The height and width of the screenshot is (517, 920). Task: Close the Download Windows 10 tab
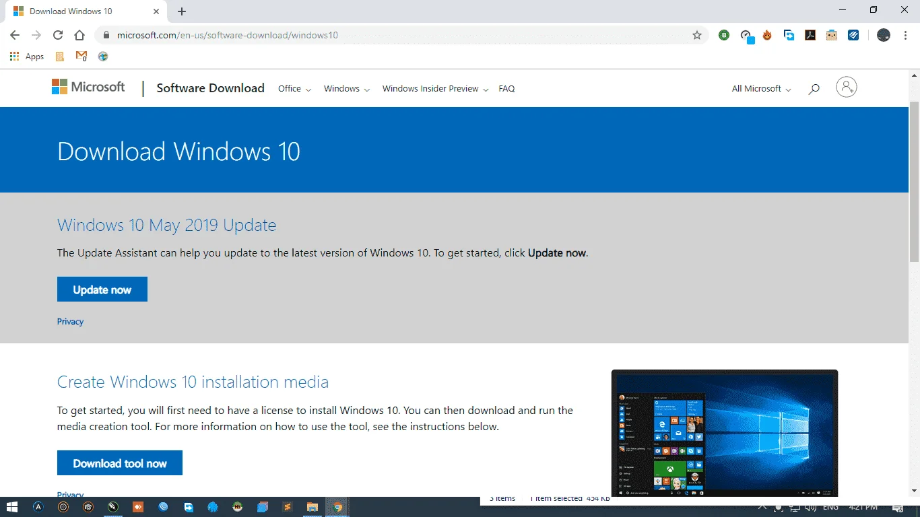tap(156, 11)
